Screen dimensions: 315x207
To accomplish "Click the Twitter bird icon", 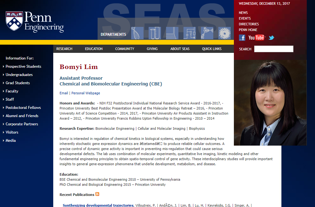I will point(271,38).
